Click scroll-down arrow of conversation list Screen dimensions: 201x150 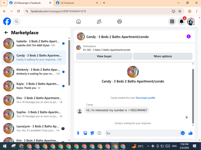pyautogui.click(x=69, y=140)
